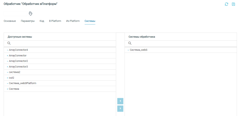Screen dimensions: 239x116
Task: Switch to the В Platform tab
Action: [x=55, y=21]
